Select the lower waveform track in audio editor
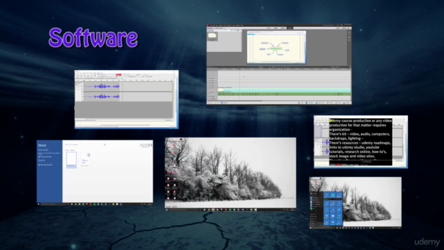Image resolution: width=444 pixels, height=250 pixels. click(128, 97)
